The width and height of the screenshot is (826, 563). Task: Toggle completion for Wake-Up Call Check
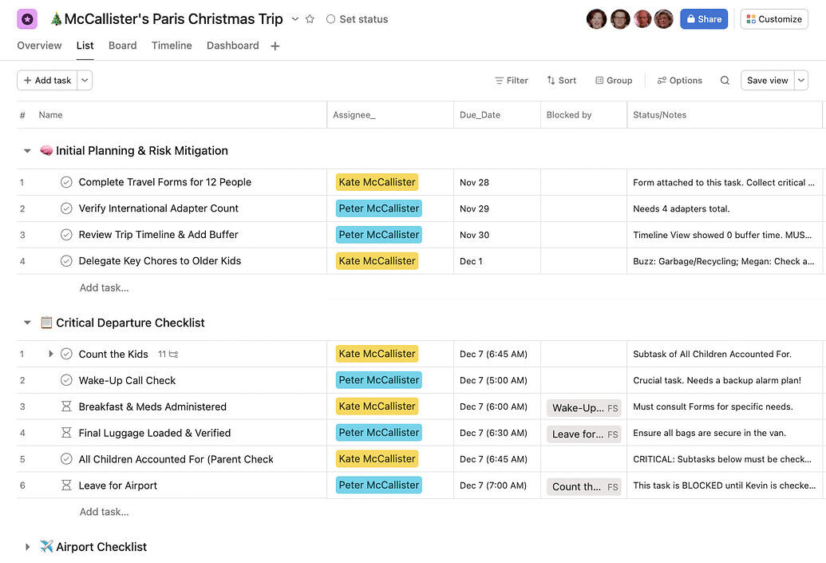click(66, 380)
